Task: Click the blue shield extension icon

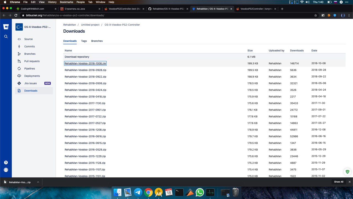Action: point(335,15)
